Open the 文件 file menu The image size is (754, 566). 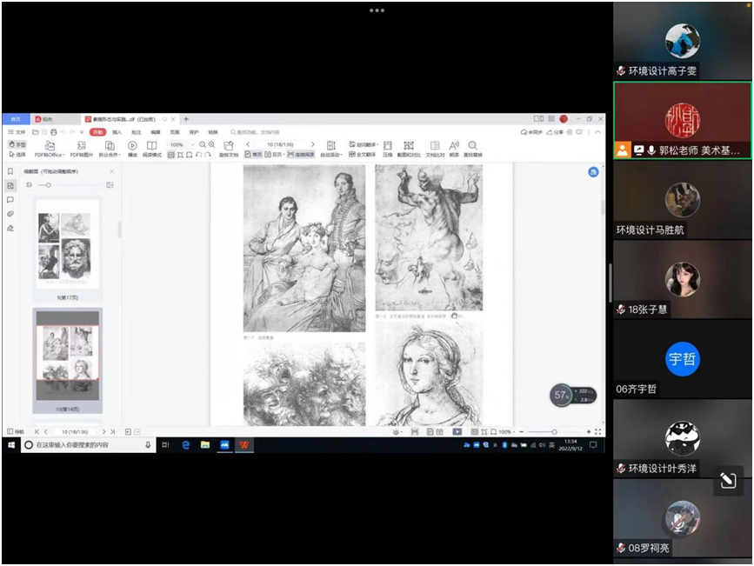pos(17,132)
